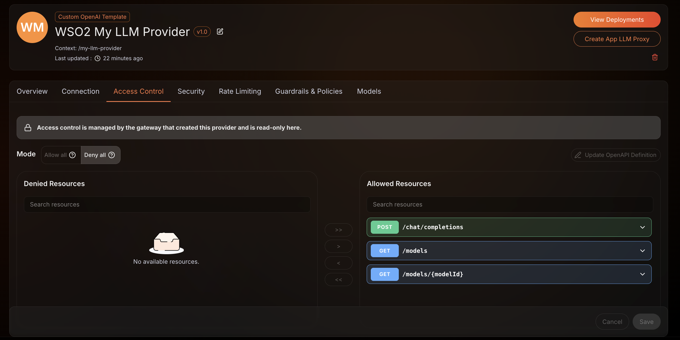This screenshot has height=340, width=680.
Task: Go to the Security tab
Action: point(191,91)
